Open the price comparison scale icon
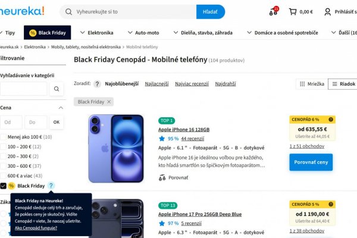 (x=273, y=12)
